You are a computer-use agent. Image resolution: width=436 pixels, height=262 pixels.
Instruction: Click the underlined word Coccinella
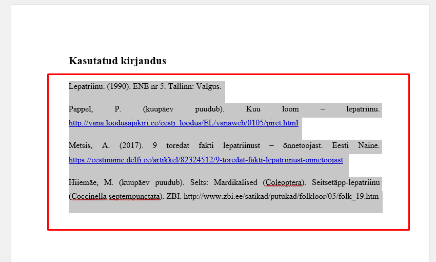tap(88, 196)
